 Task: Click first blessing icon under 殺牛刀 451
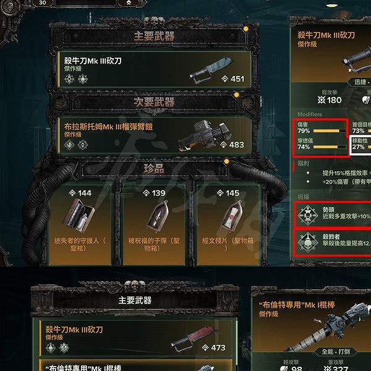(x=69, y=79)
